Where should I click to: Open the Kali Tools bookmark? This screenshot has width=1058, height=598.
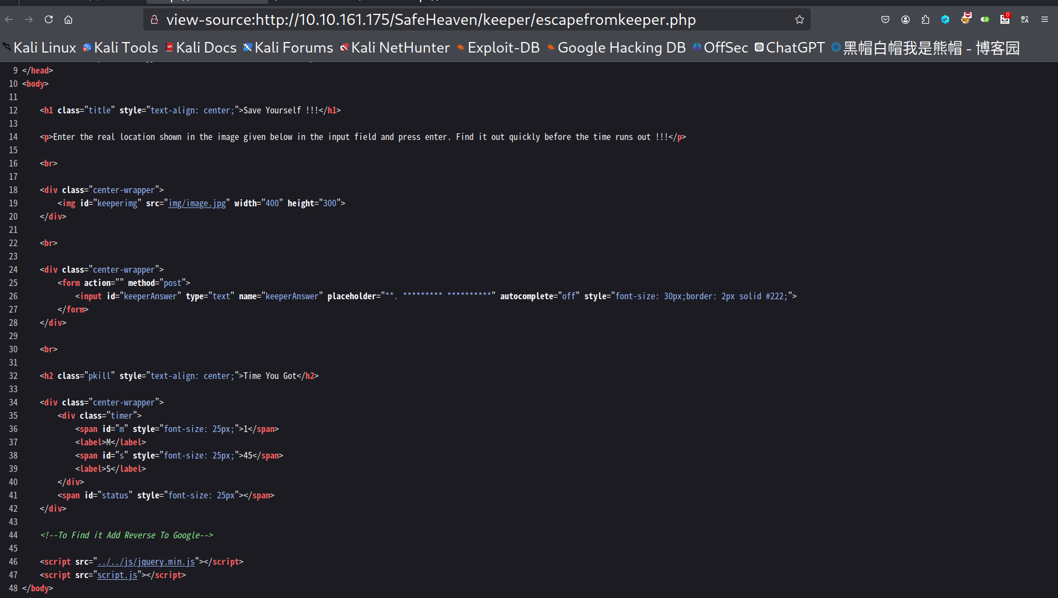pyautogui.click(x=121, y=48)
